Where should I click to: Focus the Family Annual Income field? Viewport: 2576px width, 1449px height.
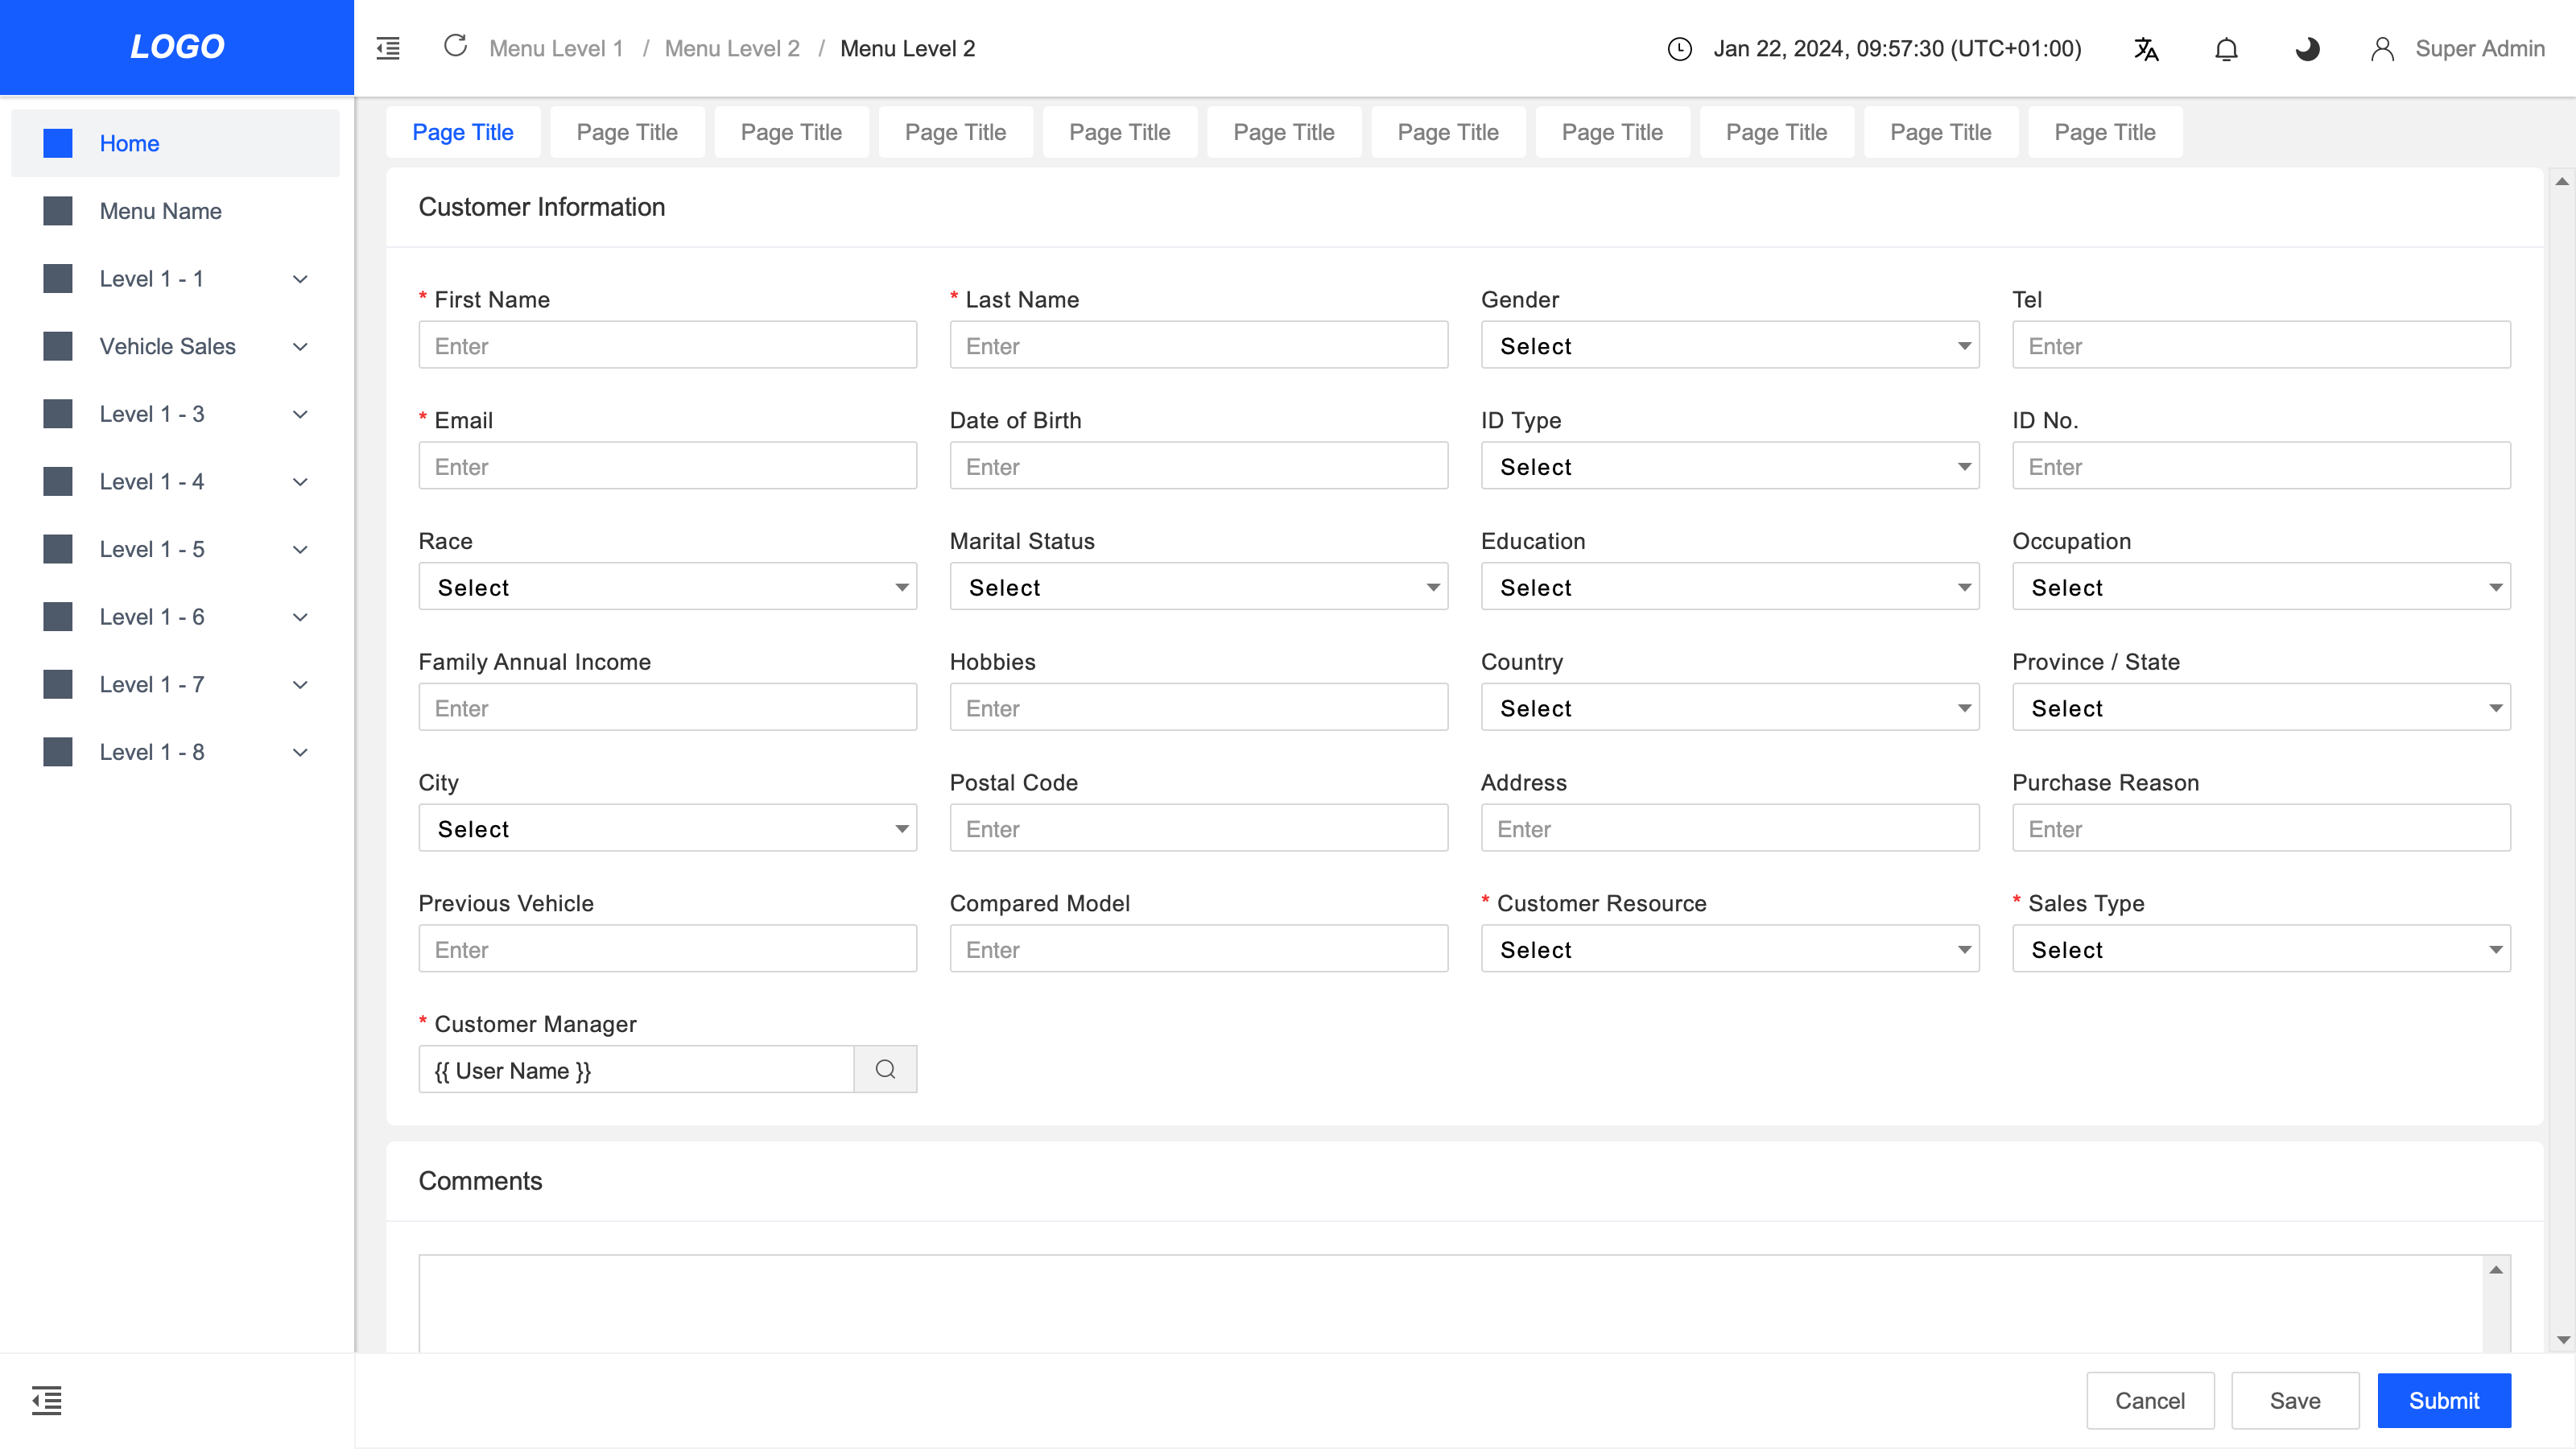pos(667,708)
